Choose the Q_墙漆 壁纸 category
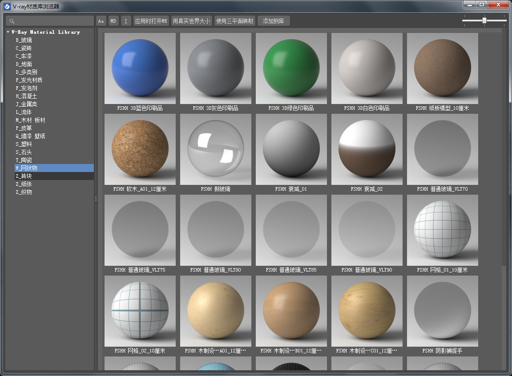Image resolution: width=512 pixels, height=376 pixels. tap(30, 136)
